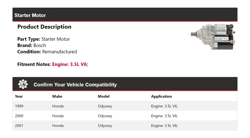Click the Condition: Remanufactured text
The height and width of the screenshot is (138, 250).
(x=47, y=52)
